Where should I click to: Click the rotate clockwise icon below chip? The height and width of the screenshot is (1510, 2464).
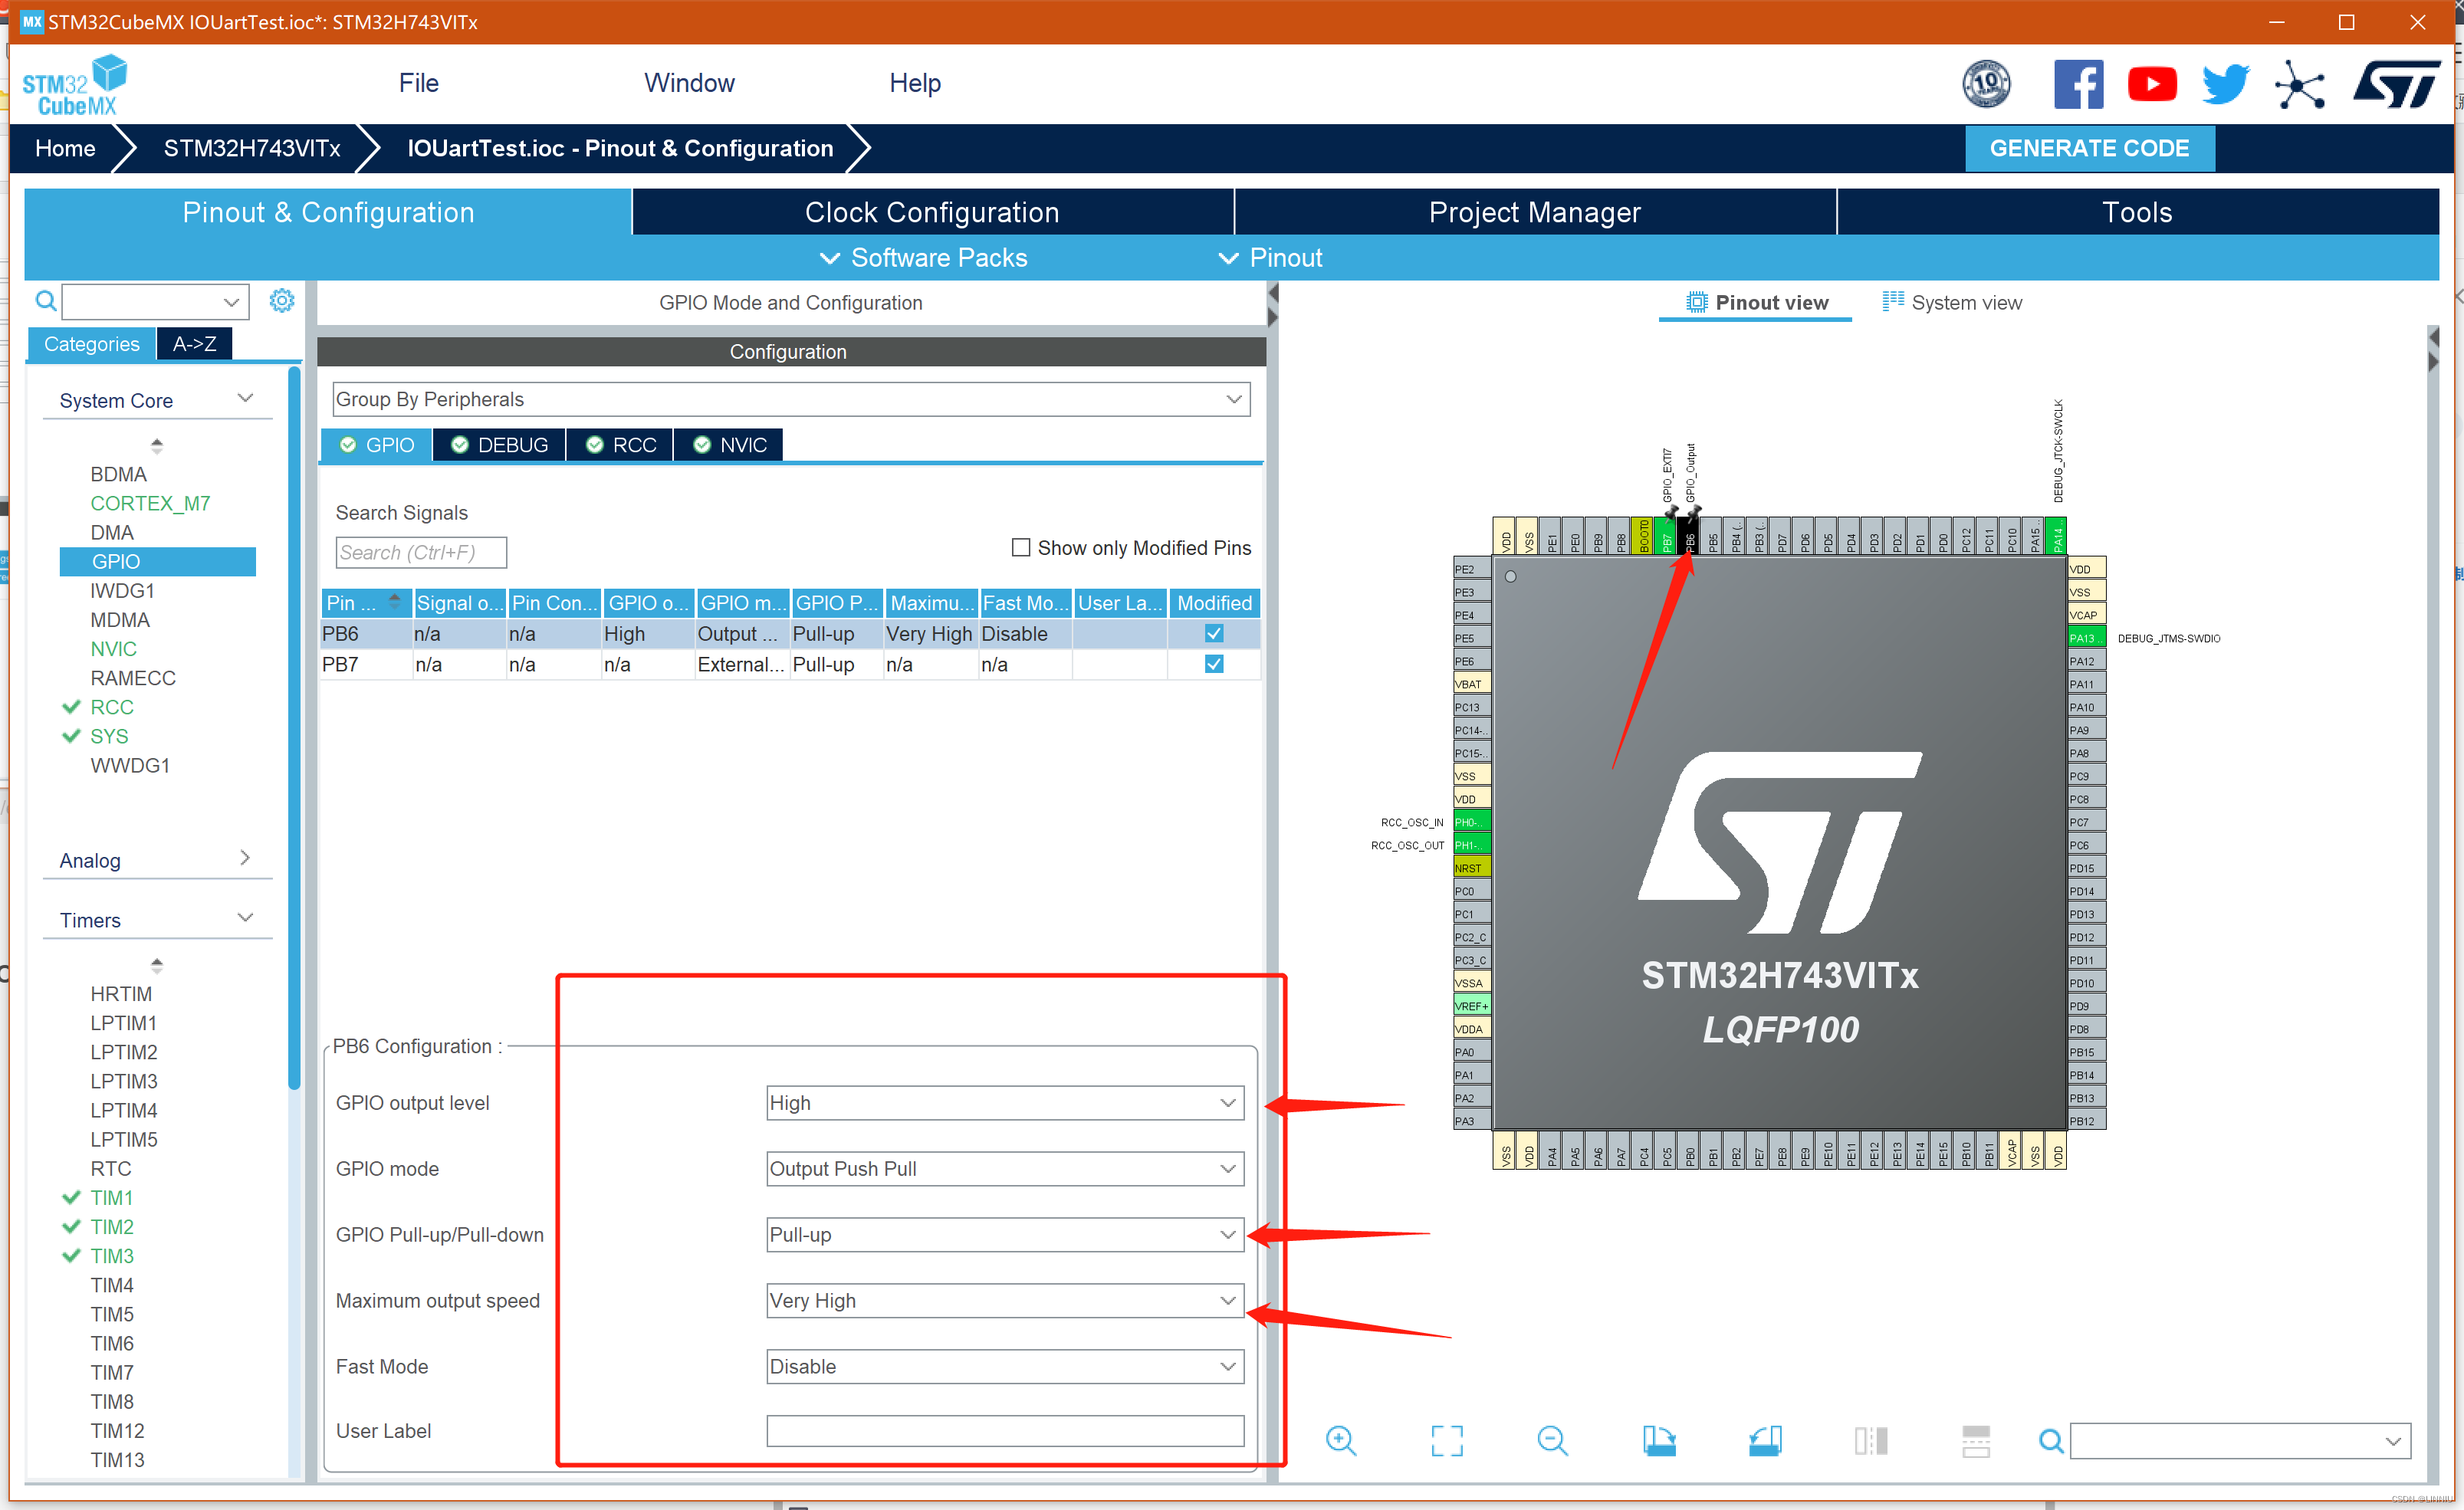1659,1440
